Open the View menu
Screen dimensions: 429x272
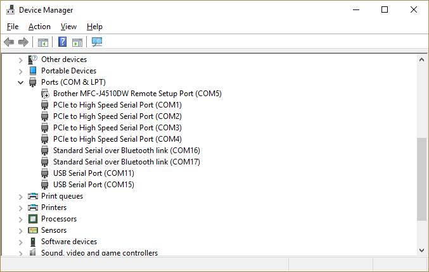tap(68, 27)
